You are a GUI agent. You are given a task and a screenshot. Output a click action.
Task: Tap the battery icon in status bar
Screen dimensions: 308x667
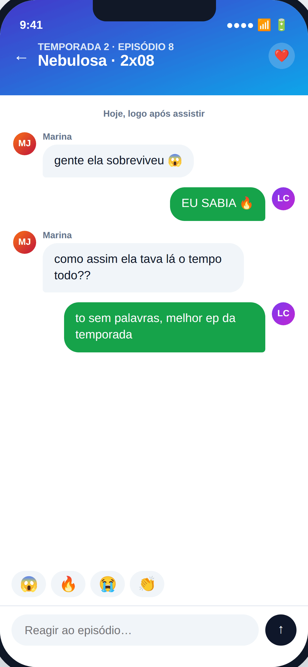pos(281,25)
